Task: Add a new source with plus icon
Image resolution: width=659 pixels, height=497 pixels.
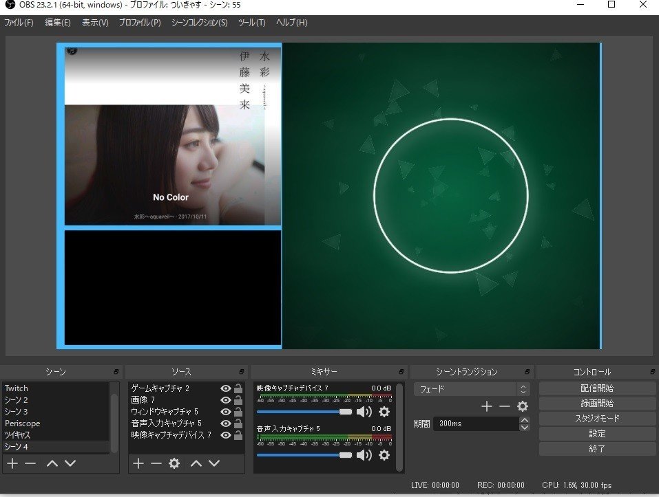Action: click(138, 463)
